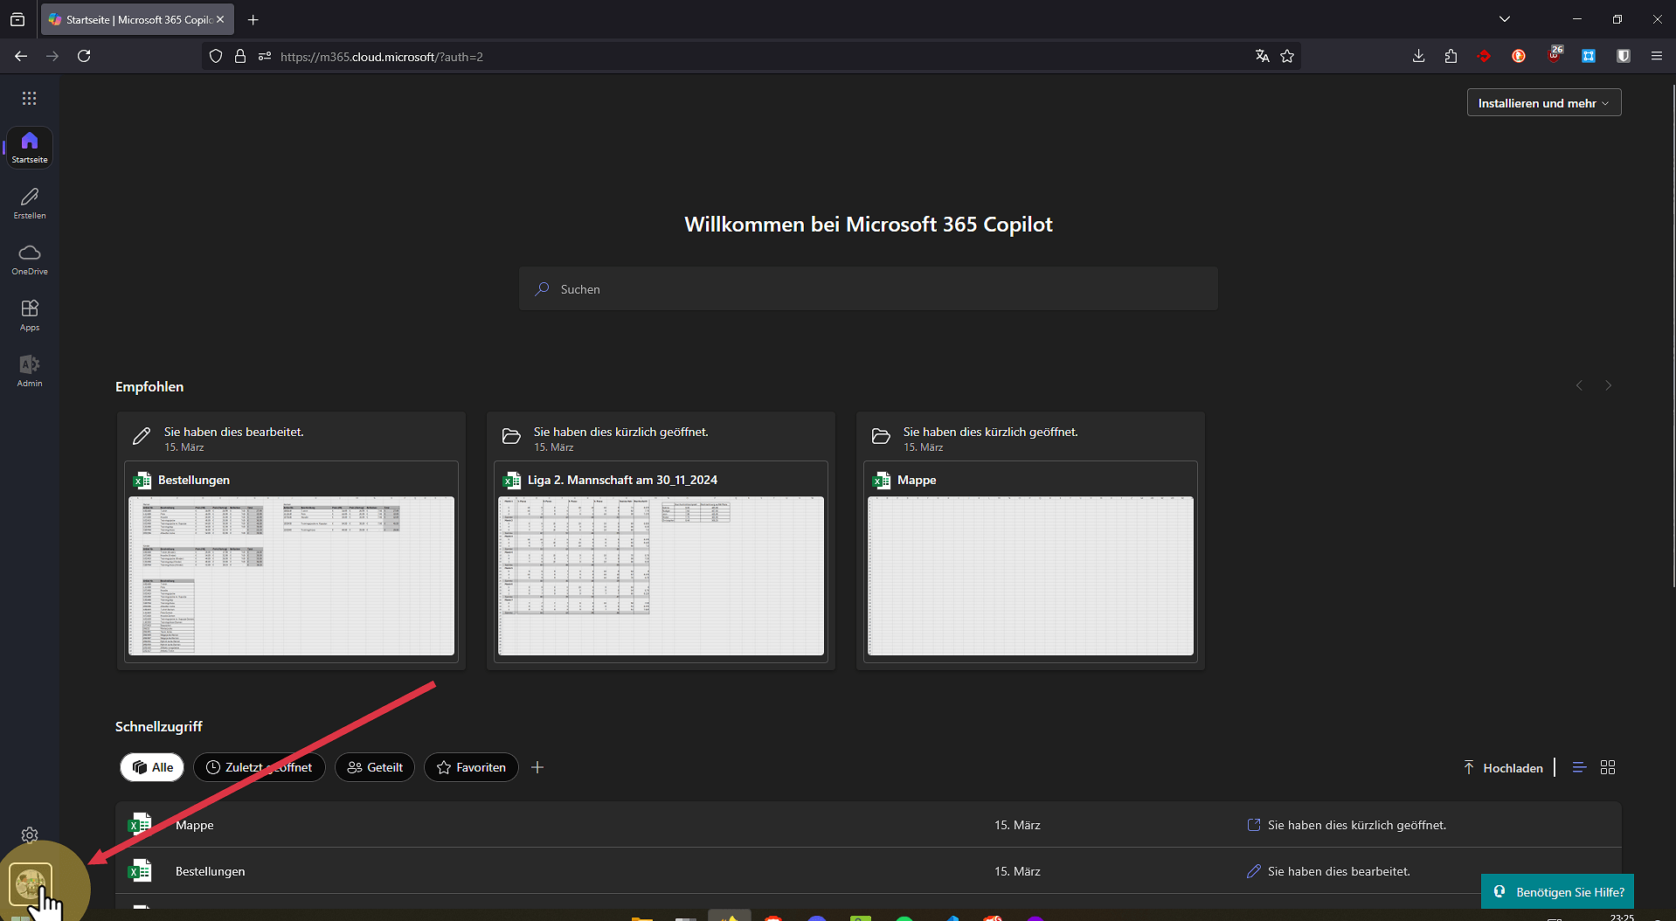Image resolution: width=1676 pixels, height=921 pixels.
Task: Bookmark page with the star icon
Action: [x=1287, y=56]
